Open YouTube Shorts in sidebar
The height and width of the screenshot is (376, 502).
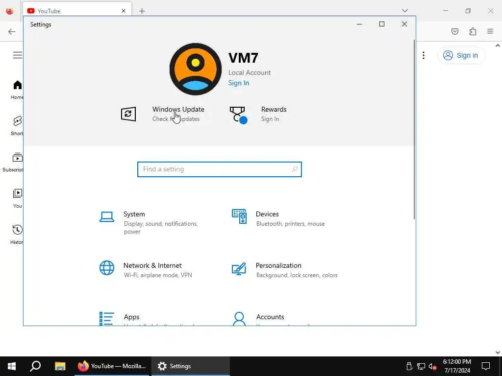17,126
